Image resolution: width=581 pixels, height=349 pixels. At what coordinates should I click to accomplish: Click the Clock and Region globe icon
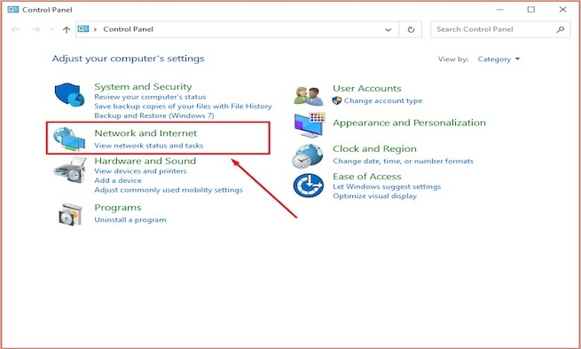point(307,156)
